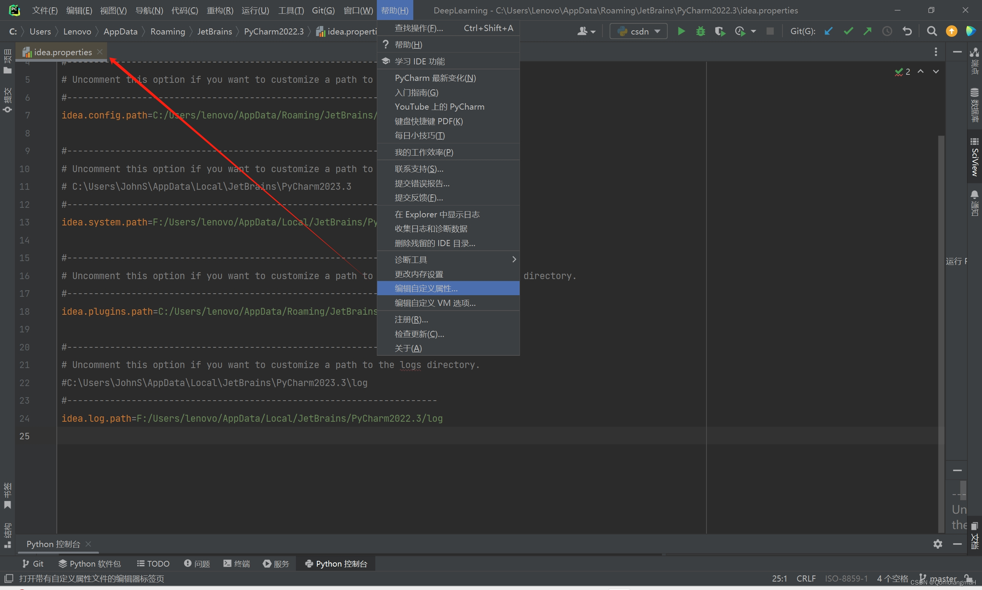Image resolution: width=982 pixels, height=590 pixels.
Task: Open the Python 软件包 tool window
Action: tap(89, 564)
